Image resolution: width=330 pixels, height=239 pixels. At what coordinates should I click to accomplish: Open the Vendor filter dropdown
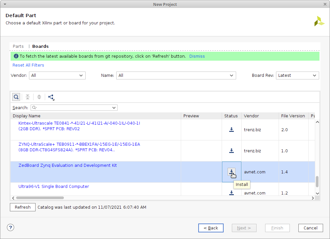57,75
